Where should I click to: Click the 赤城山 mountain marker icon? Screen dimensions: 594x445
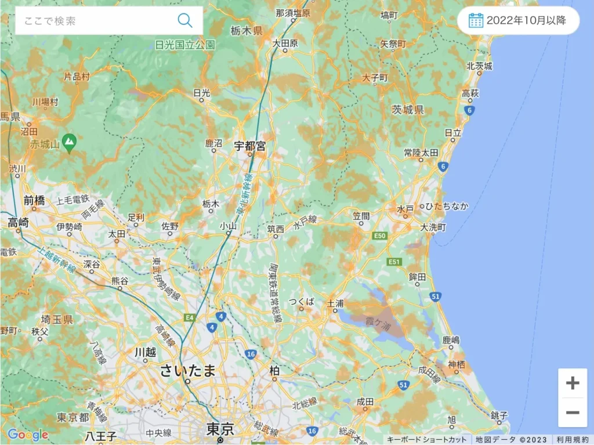pyautogui.click(x=69, y=143)
